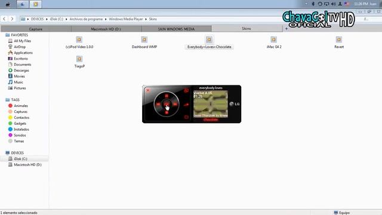Click Archivos de programa in the address path
This screenshot has height=215, width=382.
tap(86, 19)
